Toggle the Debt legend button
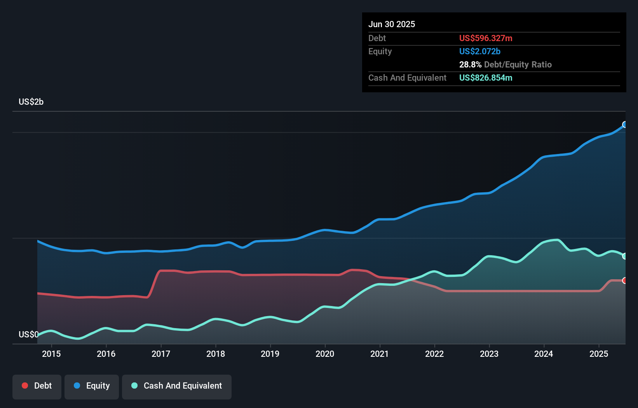The image size is (638, 408). pos(37,386)
